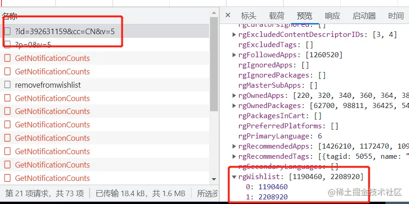This screenshot has height=204, width=409.
Task: Click the 名称 column header
Action: coord(9,16)
